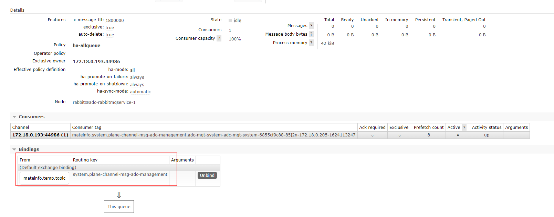Screen dimensions: 554x217
Task: Click the Activity status column header
Action: point(487,128)
